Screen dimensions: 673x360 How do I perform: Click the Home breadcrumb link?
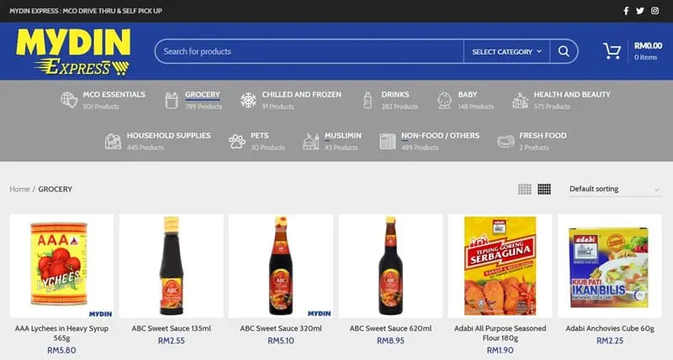coord(19,189)
